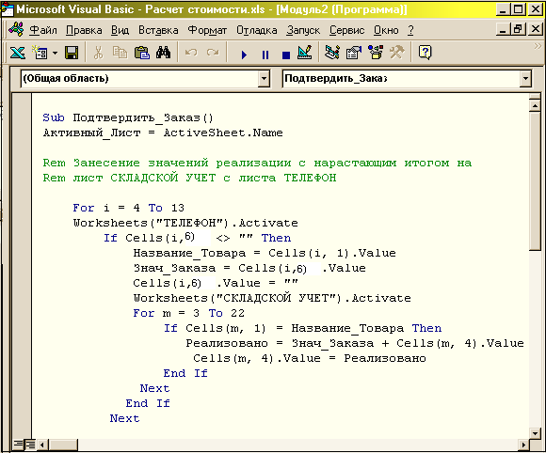The image size is (546, 453).
Task: Stop execution with Reset square button
Action: click(x=286, y=55)
